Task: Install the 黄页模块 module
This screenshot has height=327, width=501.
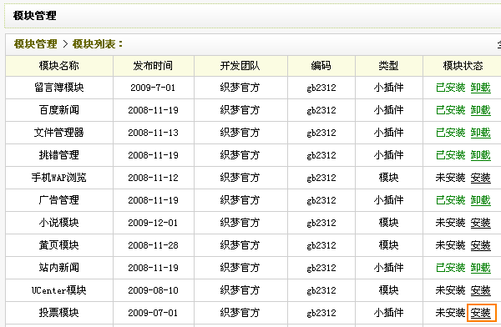Action: pos(481,245)
